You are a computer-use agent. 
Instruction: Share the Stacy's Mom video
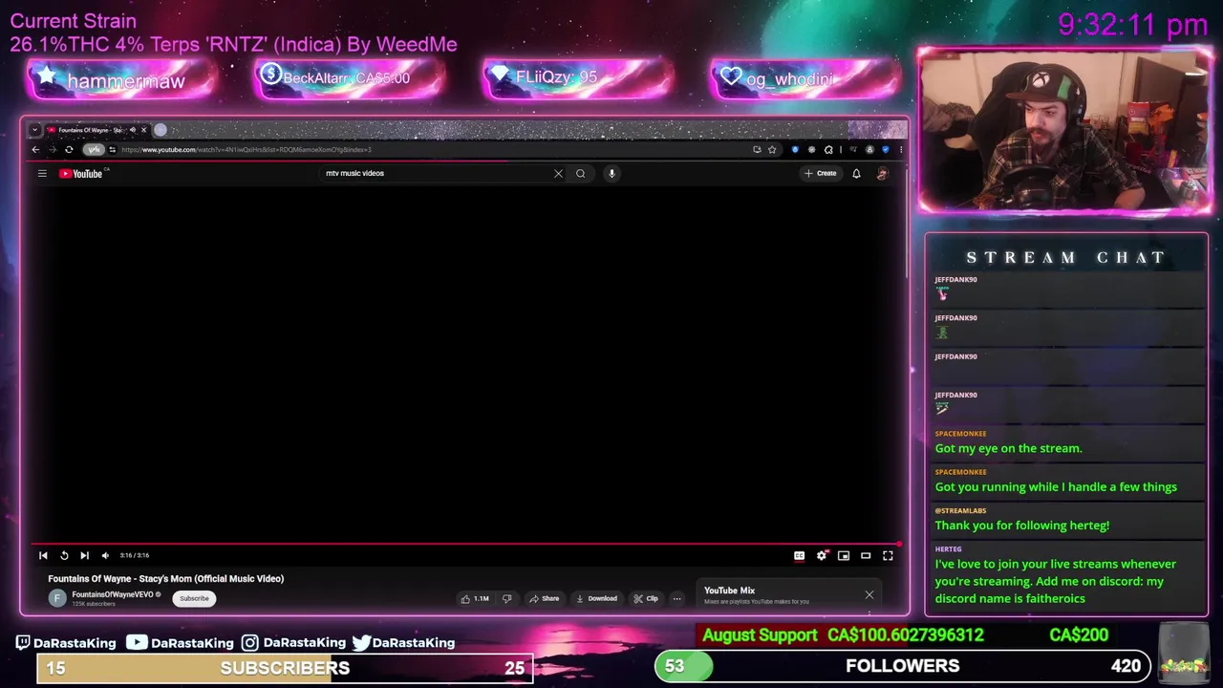(545, 598)
